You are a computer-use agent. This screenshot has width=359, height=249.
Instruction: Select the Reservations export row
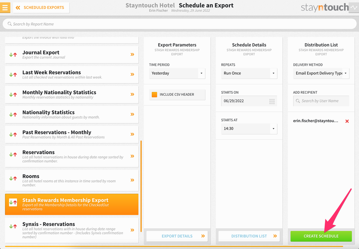pos(72,156)
